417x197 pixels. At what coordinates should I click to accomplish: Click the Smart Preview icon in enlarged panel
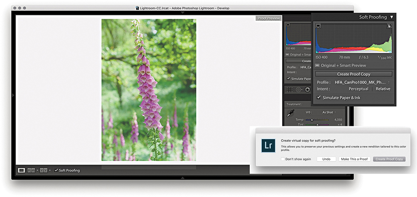[317, 66]
